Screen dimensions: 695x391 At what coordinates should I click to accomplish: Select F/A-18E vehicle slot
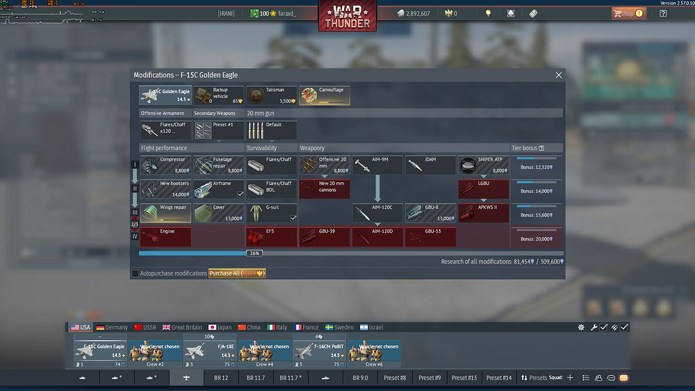point(210,351)
